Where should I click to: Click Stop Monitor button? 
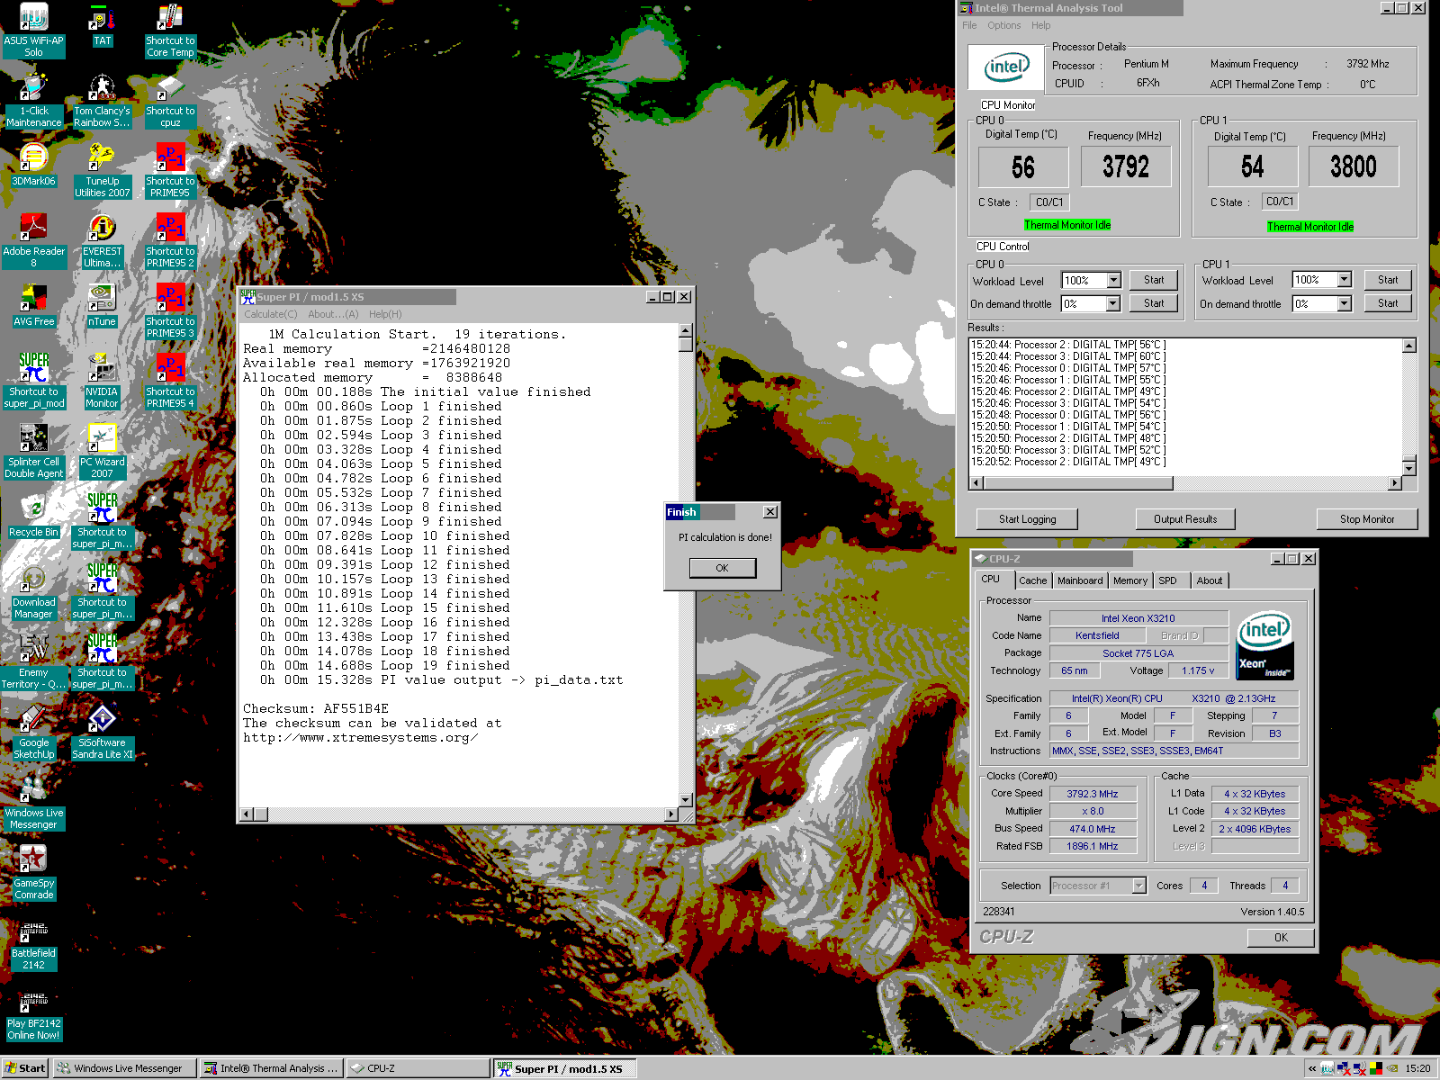point(1367,519)
